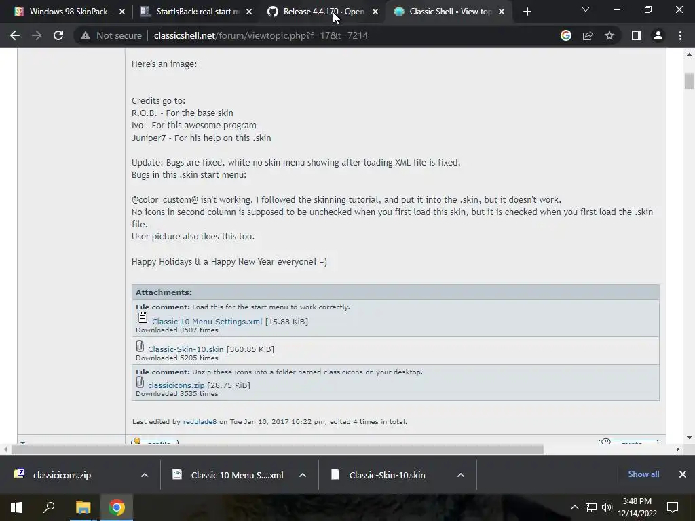The width and height of the screenshot is (695, 521).
Task: Open volume control tray icon
Action: (x=606, y=507)
